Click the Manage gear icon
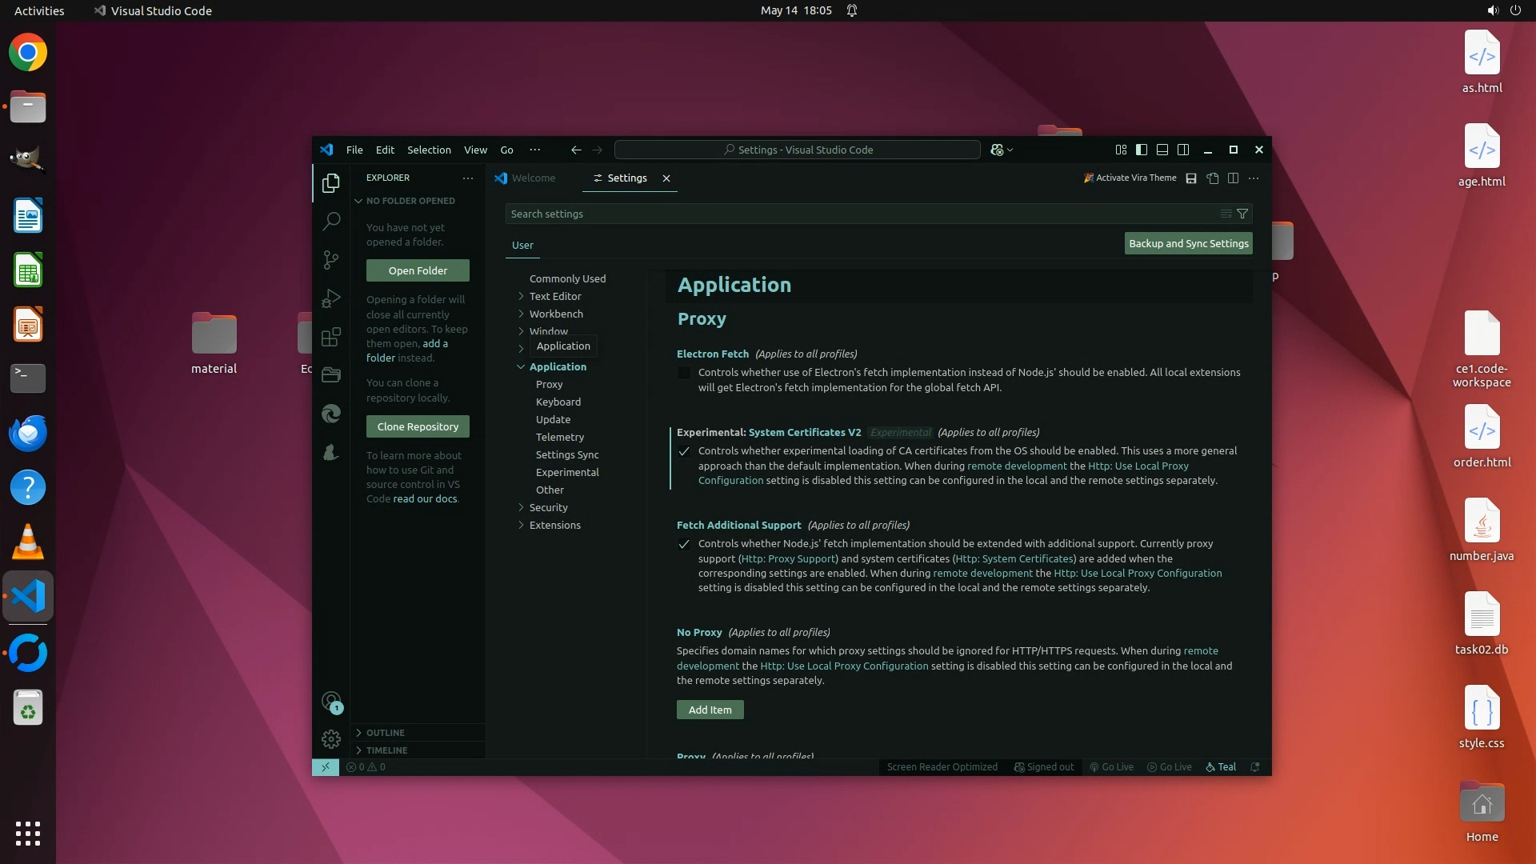The height and width of the screenshot is (864, 1536). pos(331,738)
